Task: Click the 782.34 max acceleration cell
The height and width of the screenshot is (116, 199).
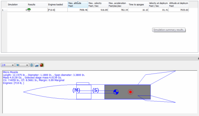Action: pos(118,10)
